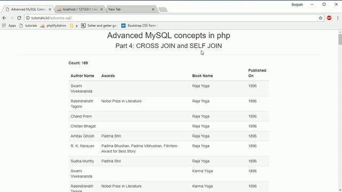
Task: Select the Sudha Murthy author cell
Action: point(82,161)
